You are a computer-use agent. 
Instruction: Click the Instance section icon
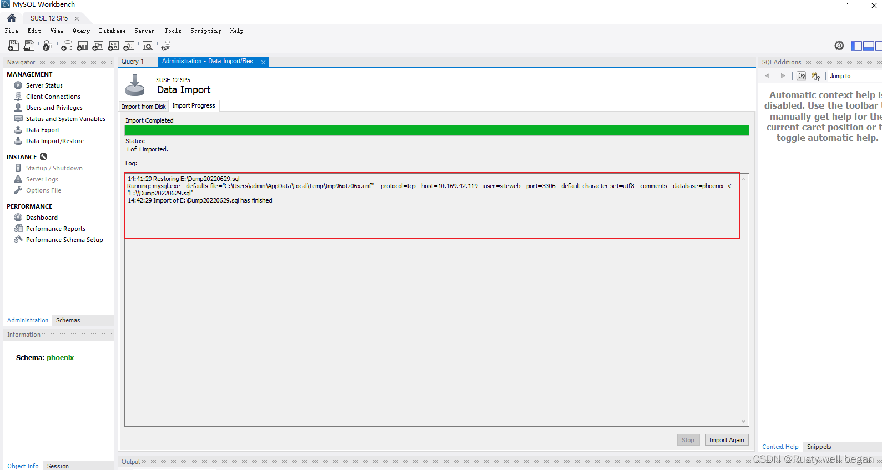pyautogui.click(x=43, y=157)
